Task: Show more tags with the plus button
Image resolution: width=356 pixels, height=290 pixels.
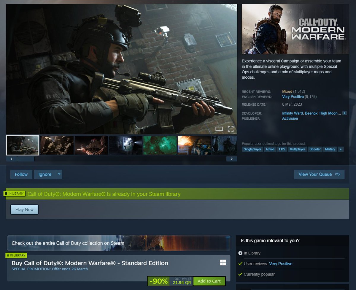Action: tap(340, 149)
